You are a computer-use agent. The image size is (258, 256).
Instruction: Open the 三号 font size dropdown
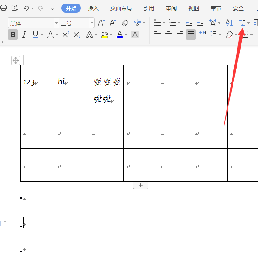coord(92,23)
